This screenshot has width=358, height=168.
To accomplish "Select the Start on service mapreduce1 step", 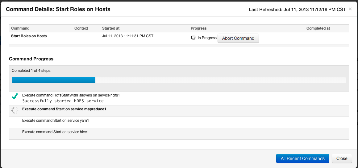I will (x=179, y=111).
